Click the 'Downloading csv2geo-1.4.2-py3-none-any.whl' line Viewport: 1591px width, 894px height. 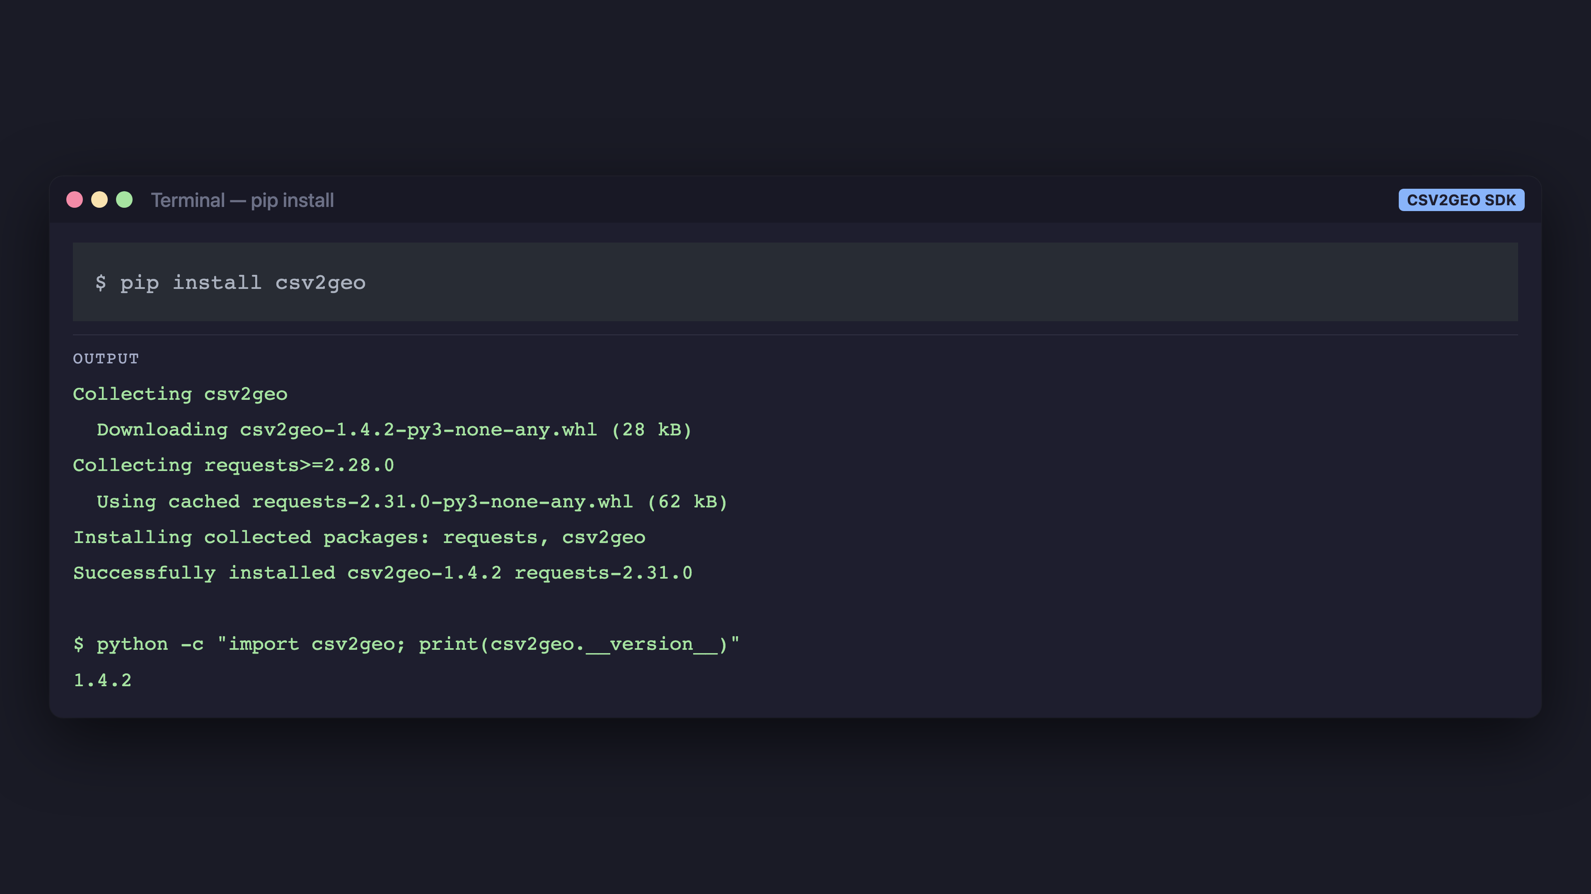[394, 430]
